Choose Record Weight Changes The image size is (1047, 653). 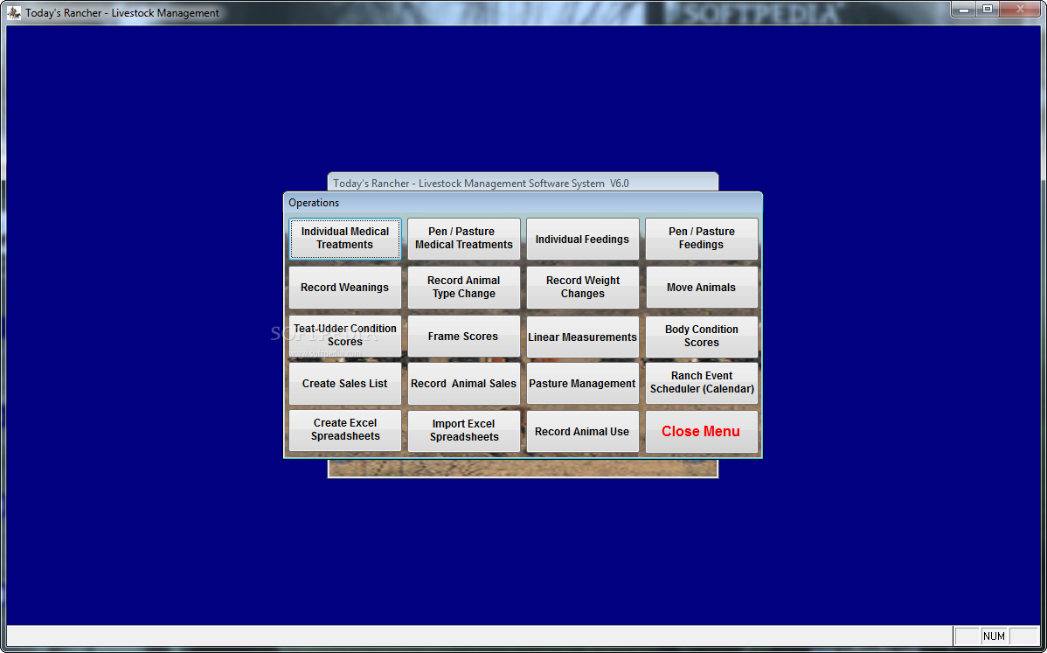point(582,287)
